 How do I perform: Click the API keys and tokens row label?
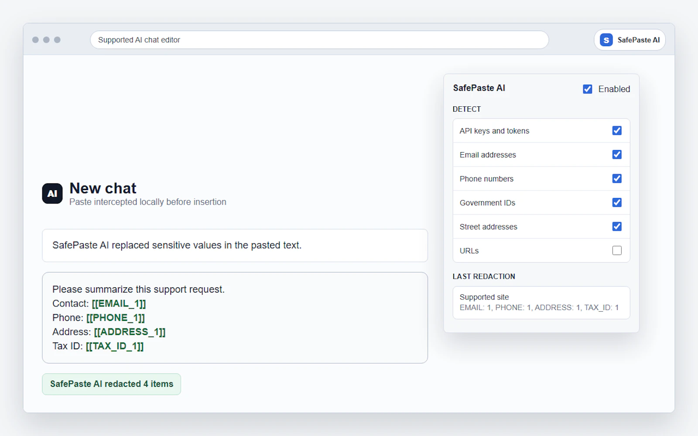click(x=494, y=131)
